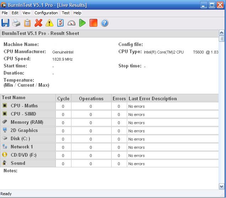Select the Network 1 test name
Screen dimensions: 226x198
click(22, 147)
